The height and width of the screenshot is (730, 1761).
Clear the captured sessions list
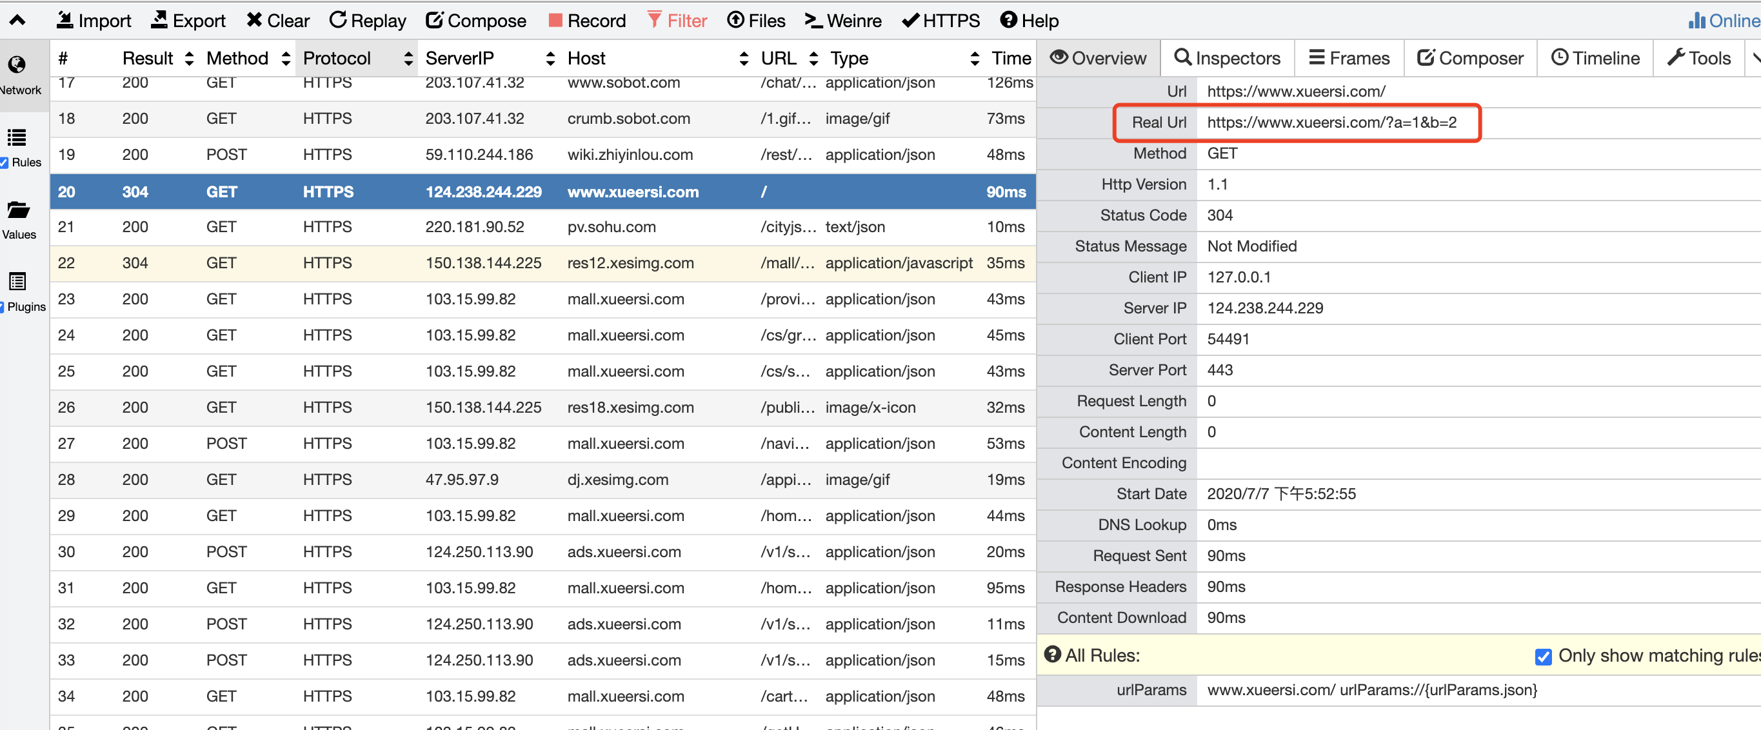point(277,21)
